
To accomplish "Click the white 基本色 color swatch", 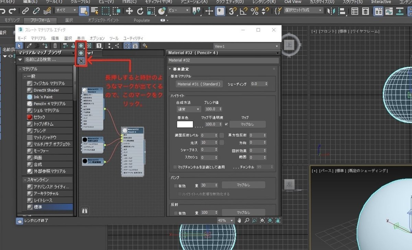I will click(x=185, y=124).
